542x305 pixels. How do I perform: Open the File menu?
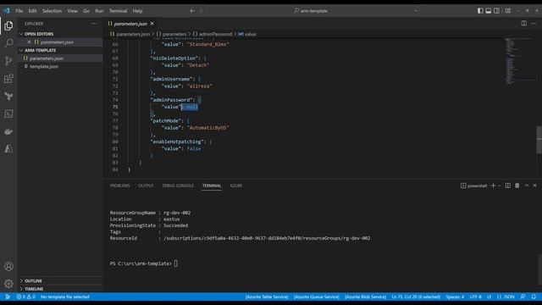[x=19, y=11]
